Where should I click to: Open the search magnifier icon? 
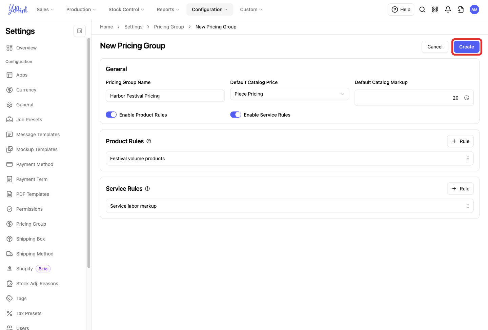pos(422,9)
